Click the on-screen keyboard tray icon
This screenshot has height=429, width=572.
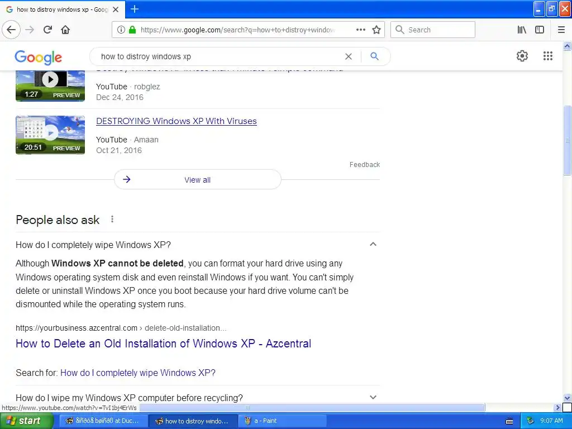509,421
